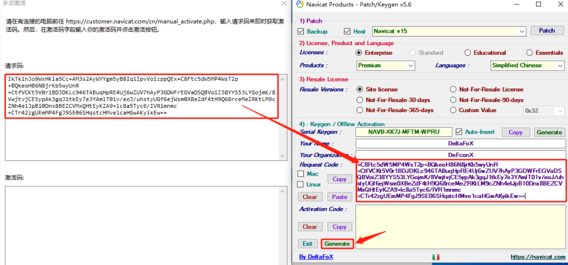Select Not-For-Resale-90-days option

point(453,100)
